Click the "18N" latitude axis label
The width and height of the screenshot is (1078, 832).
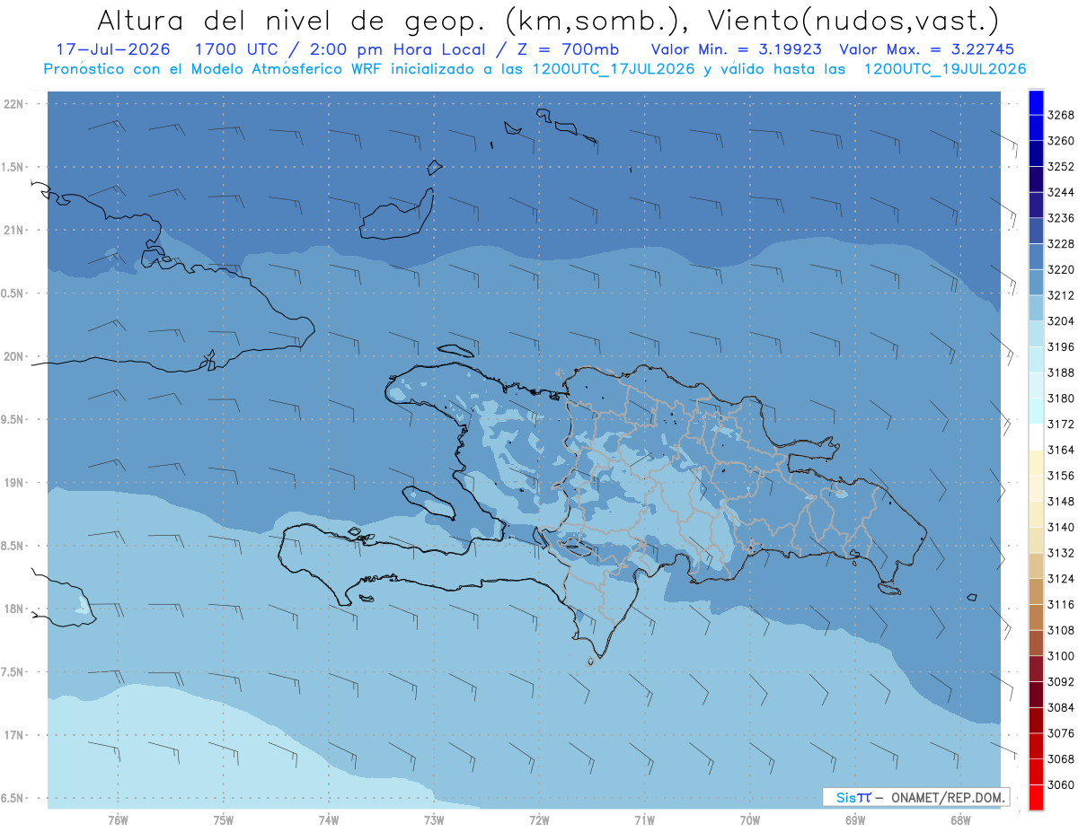pyautogui.click(x=15, y=609)
